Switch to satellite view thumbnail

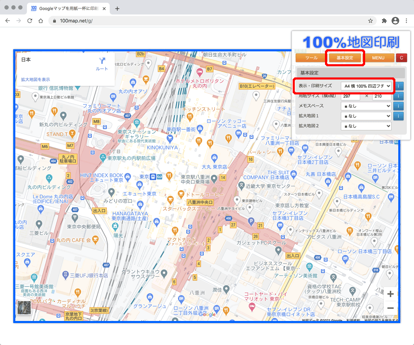24,309
